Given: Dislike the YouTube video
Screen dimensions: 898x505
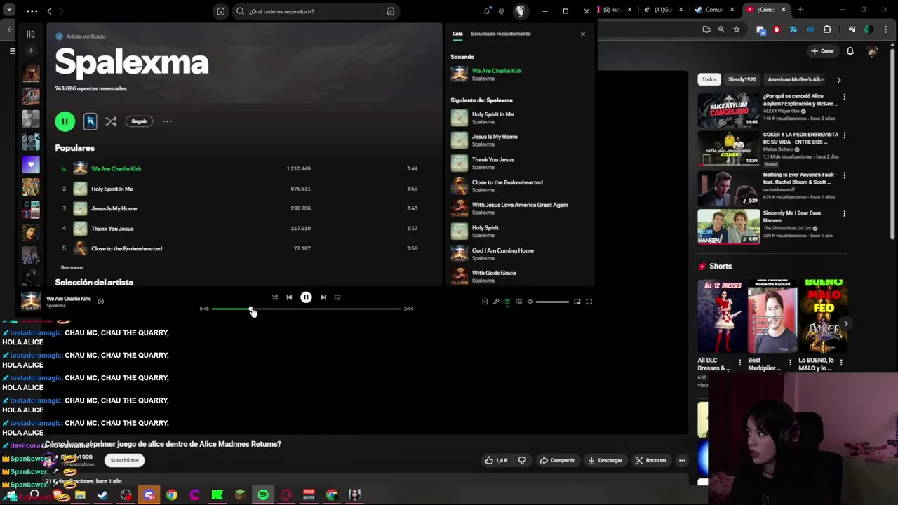Looking at the screenshot, I should (x=522, y=460).
